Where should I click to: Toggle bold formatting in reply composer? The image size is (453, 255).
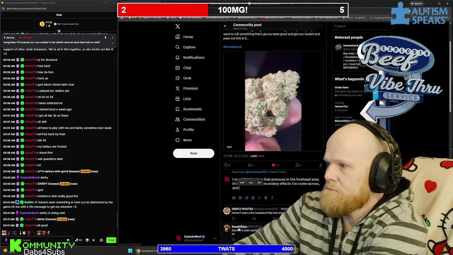coord(265,198)
